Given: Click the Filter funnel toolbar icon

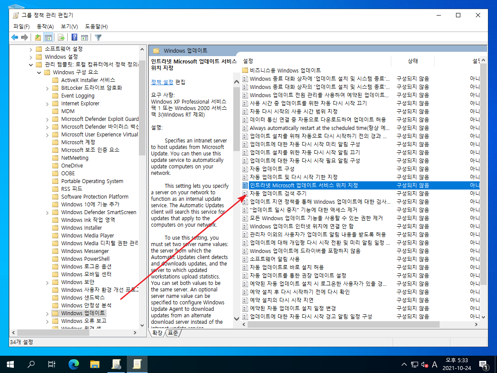Looking at the screenshot, I should tap(98, 38).
